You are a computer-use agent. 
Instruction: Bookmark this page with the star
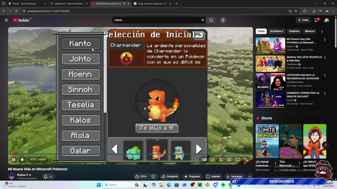point(296,11)
